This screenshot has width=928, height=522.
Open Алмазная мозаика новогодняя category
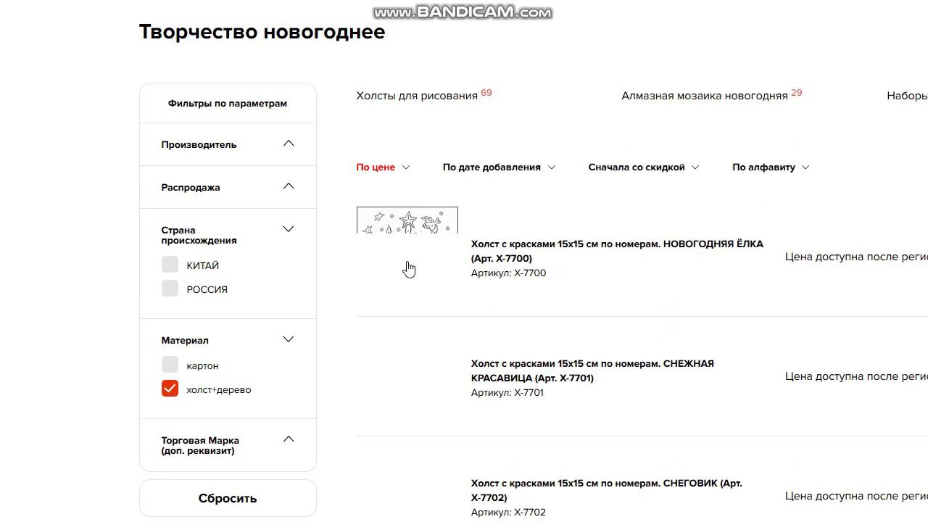click(704, 96)
